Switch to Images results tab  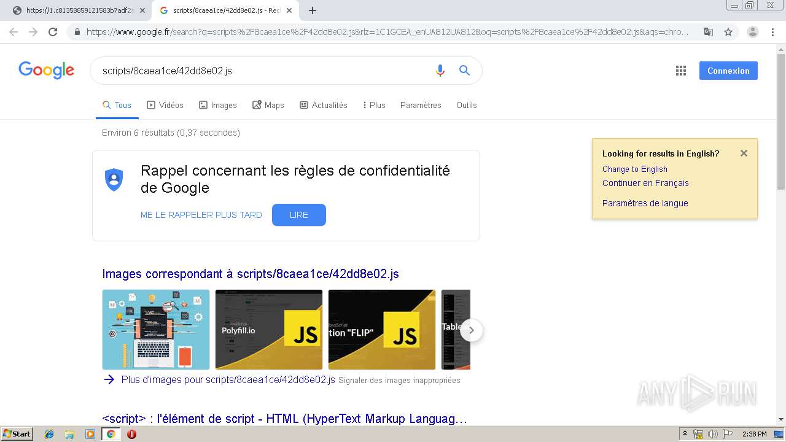click(x=218, y=105)
